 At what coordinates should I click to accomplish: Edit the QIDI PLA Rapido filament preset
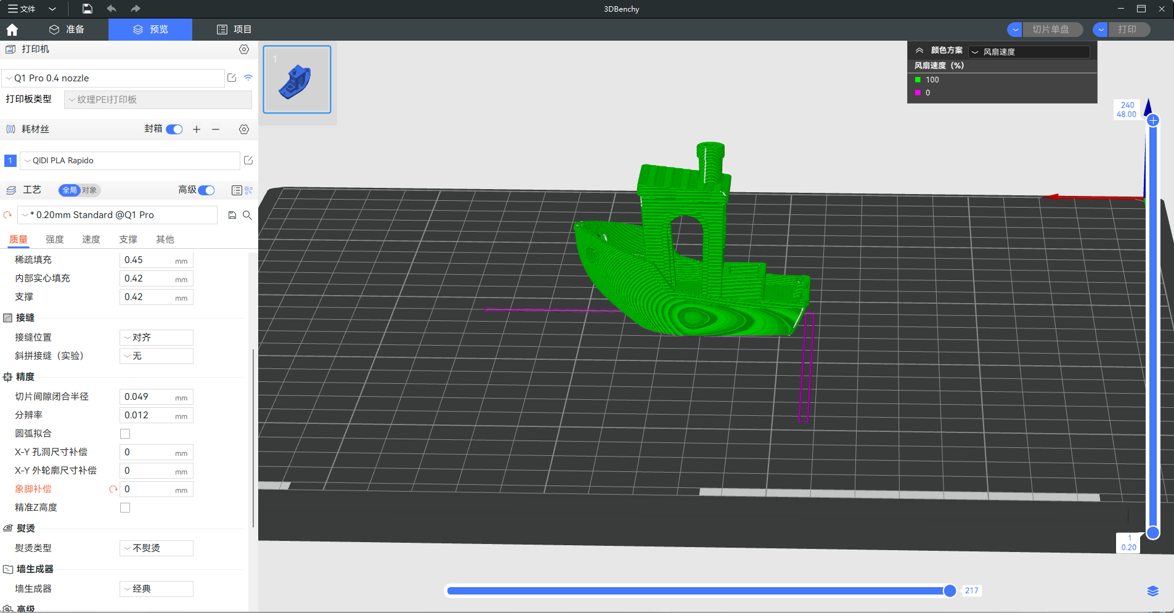pos(248,160)
